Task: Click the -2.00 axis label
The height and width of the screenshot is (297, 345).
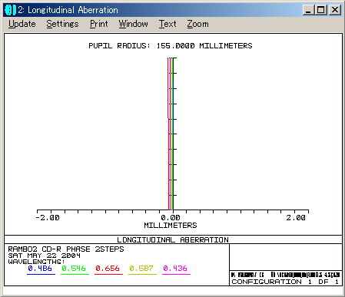Action: point(48,218)
